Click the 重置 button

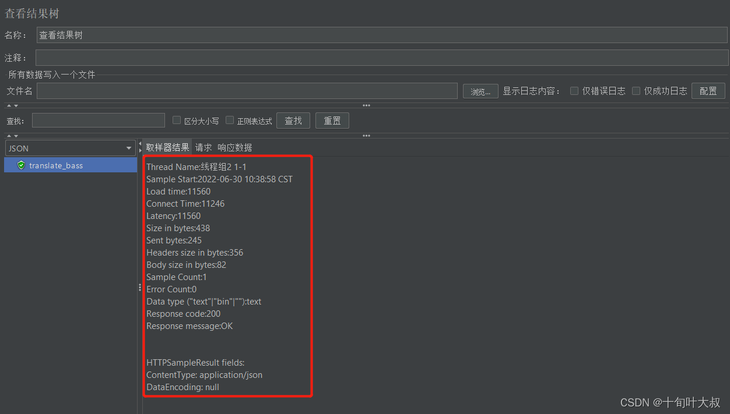(332, 121)
